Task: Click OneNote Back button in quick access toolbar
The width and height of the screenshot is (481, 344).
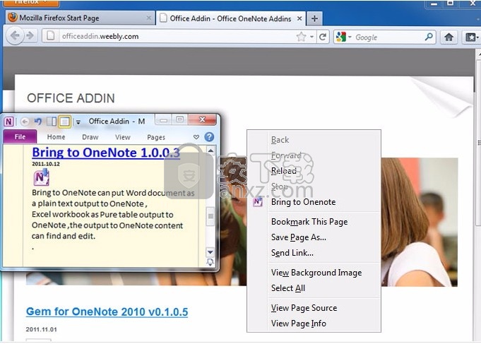Action: (x=25, y=121)
